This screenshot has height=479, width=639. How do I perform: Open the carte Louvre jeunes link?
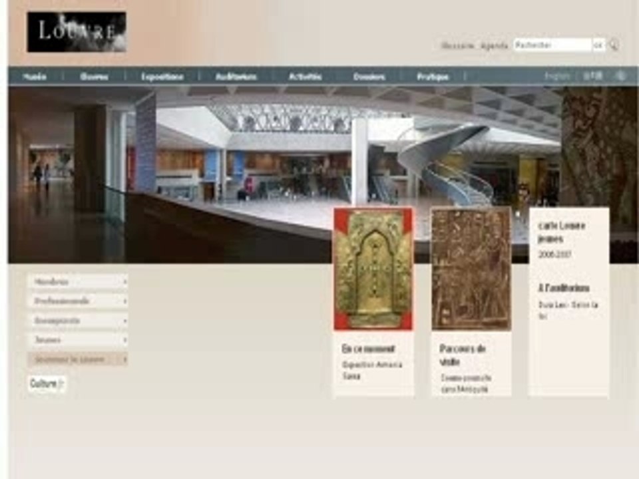click(x=562, y=232)
